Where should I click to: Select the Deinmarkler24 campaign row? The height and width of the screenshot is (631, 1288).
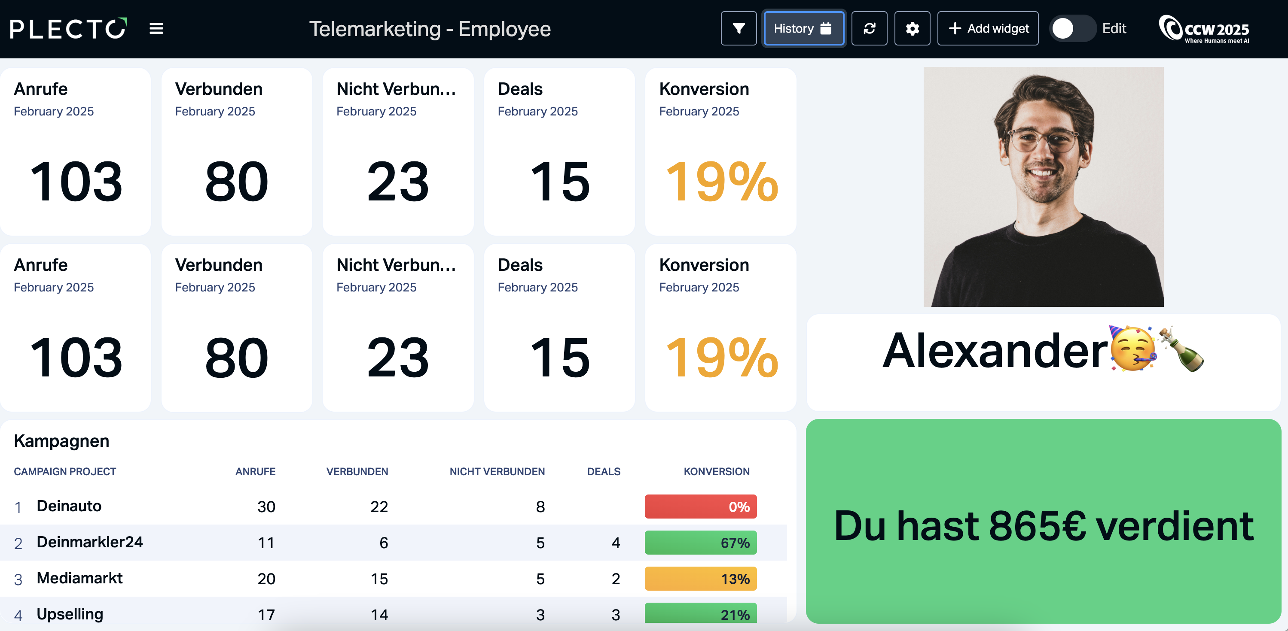click(393, 542)
